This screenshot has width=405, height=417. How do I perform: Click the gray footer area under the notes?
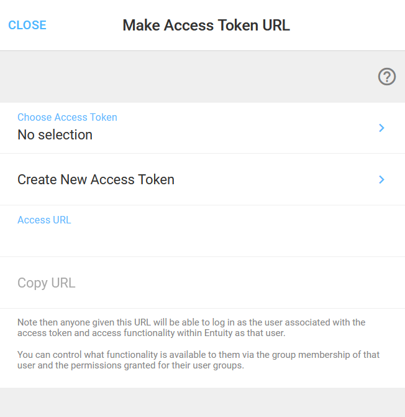pos(202,402)
